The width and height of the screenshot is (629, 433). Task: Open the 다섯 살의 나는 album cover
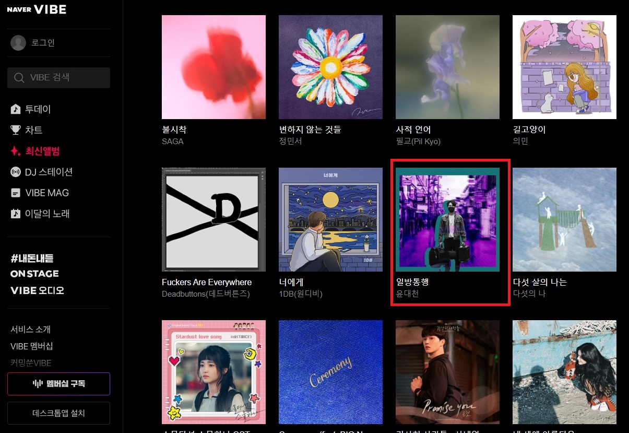click(564, 219)
